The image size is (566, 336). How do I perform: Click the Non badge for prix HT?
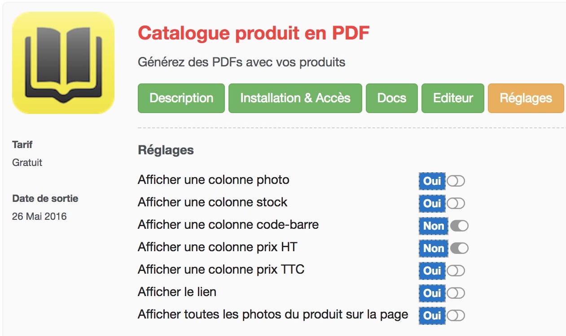pyautogui.click(x=434, y=249)
